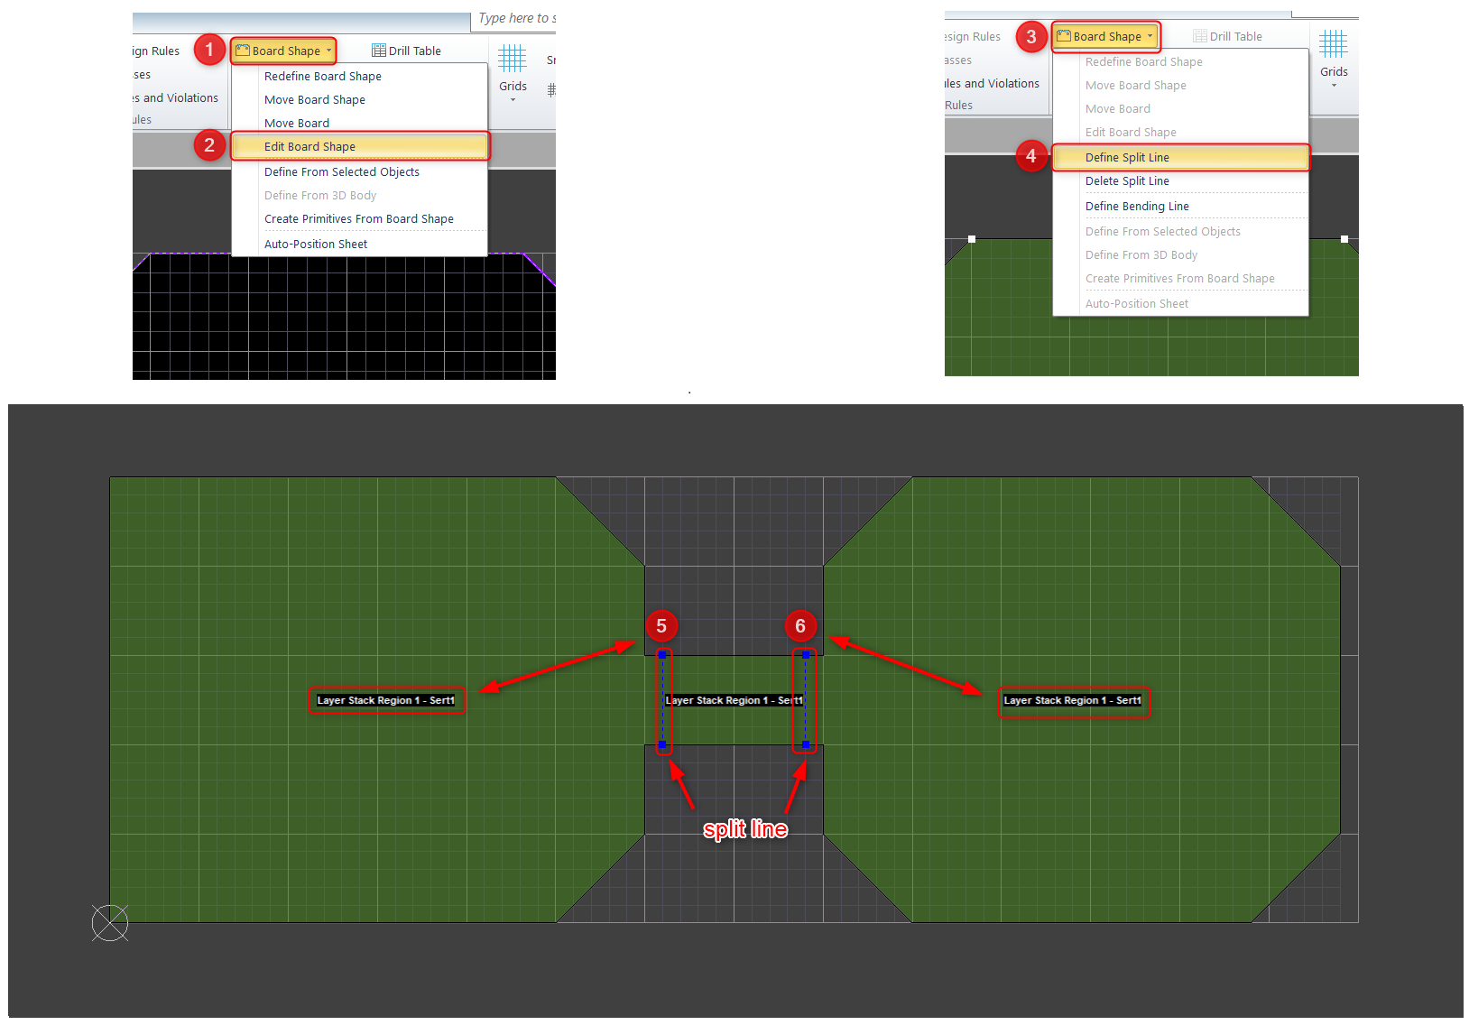Select Edit Board Shape from the menu
Image resolution: width=1469 pixels, height=1025 pixels.
click(x=310, y=146)
